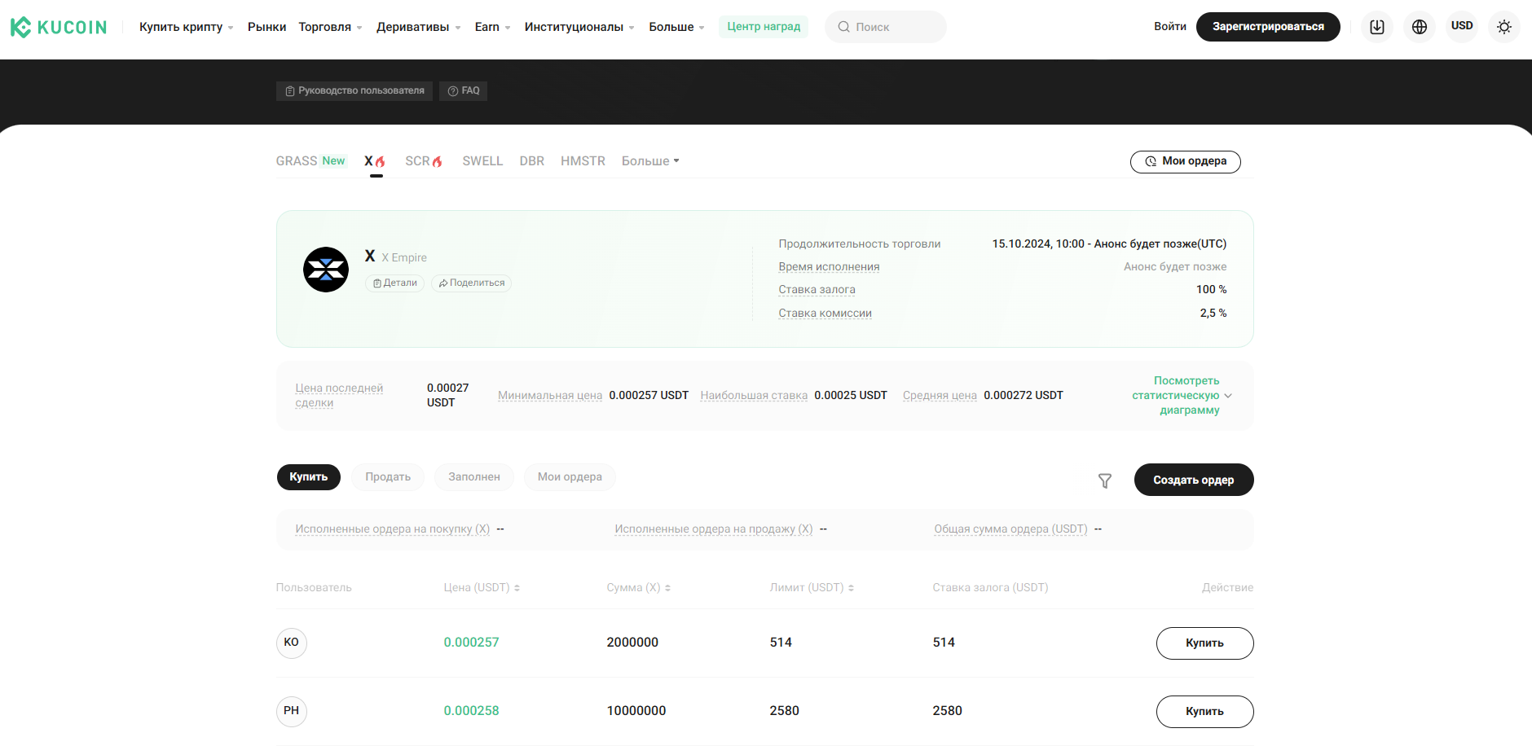Click Цена последней сделки label
Viewport: 1532px width, 746px height.
pyautogui.click(x=339, y=396)
